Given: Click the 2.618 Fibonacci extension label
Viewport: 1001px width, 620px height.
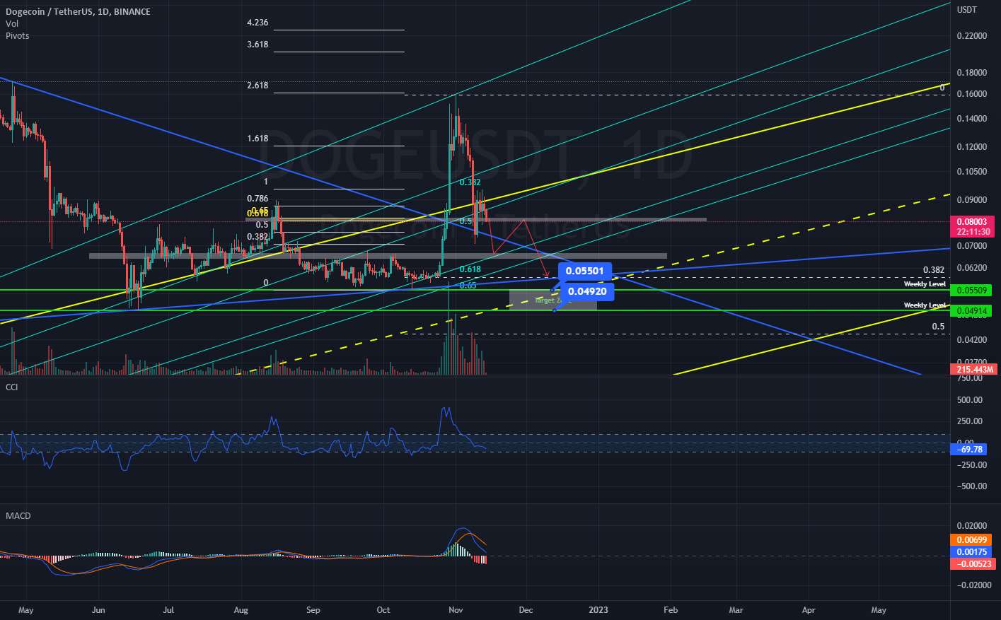Looking at the screenshot, I should pos(258,86).
